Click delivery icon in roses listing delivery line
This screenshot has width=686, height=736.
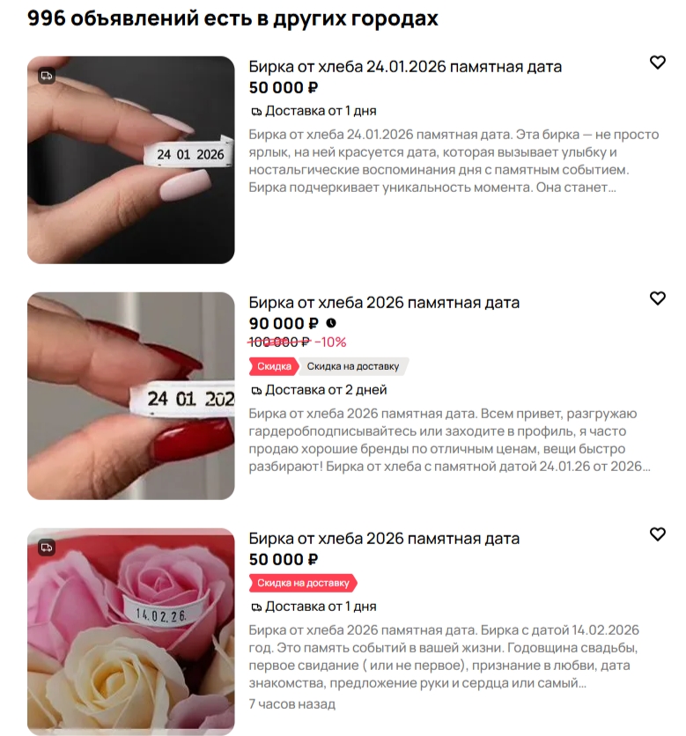click(x=256, y=607)
